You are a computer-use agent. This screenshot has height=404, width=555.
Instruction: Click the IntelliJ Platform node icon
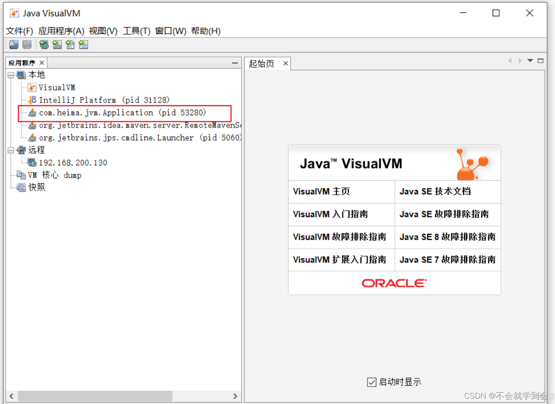pyautogui.click(x=32, y=100)
